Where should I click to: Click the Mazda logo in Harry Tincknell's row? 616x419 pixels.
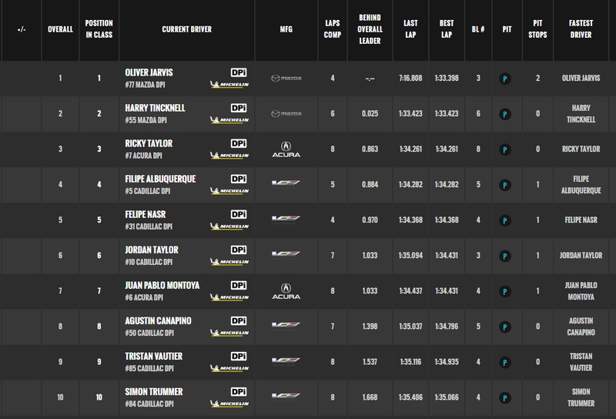[286, 113]
